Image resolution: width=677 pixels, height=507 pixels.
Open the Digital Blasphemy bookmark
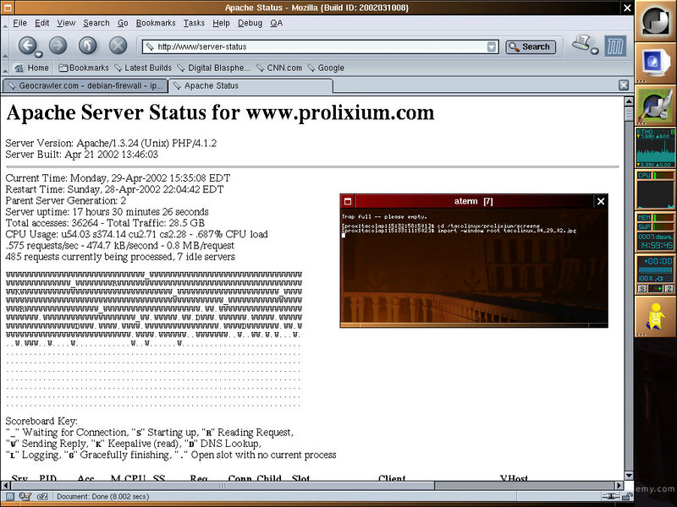213,68
